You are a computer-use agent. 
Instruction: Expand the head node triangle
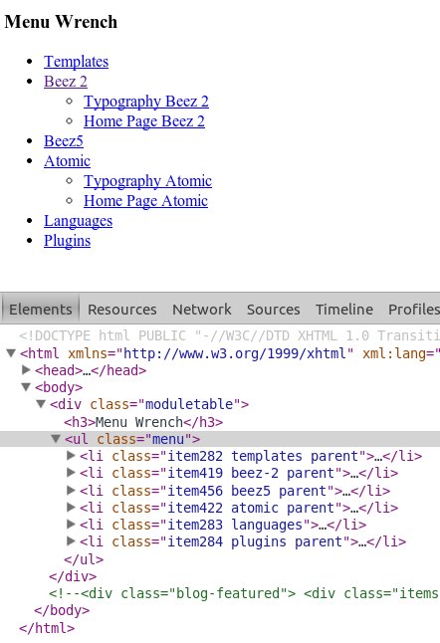[26, 370]
